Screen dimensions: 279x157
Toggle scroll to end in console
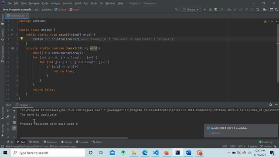point(14,128)
